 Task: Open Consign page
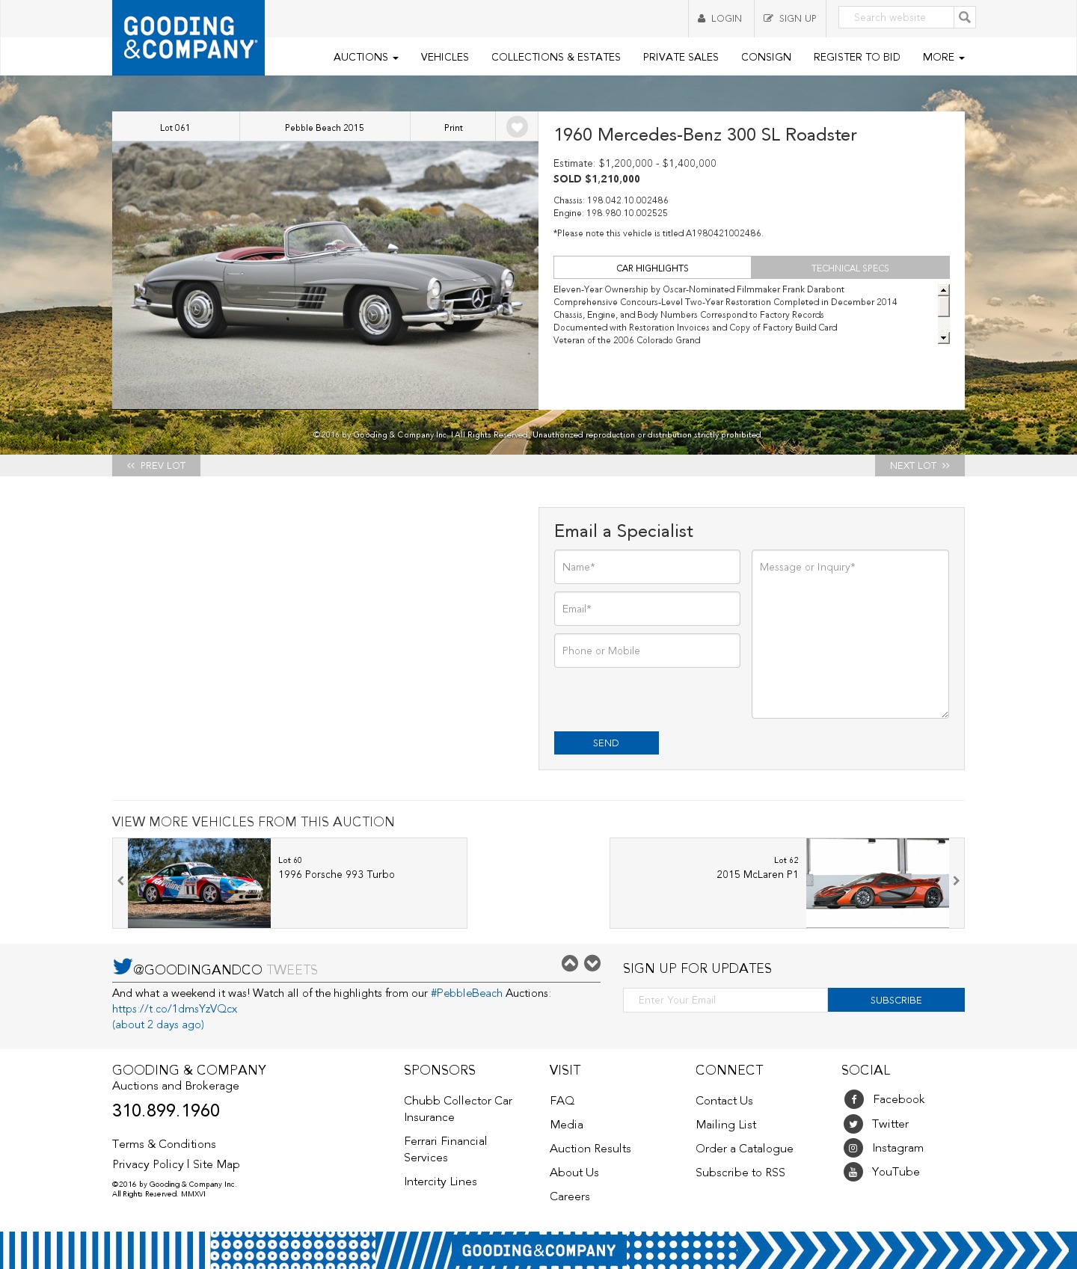pyautogui.click(x=766, y=57)
